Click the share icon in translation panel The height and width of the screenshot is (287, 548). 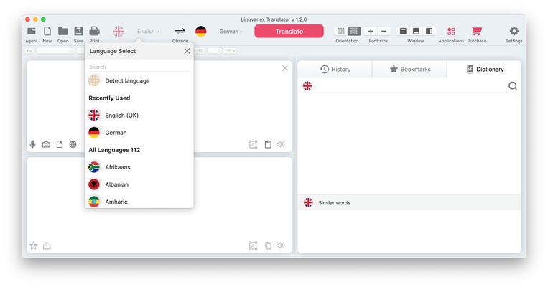coord(47,245)
